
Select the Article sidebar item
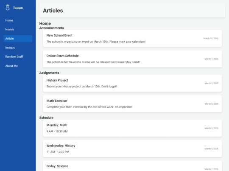pos(18,38)
